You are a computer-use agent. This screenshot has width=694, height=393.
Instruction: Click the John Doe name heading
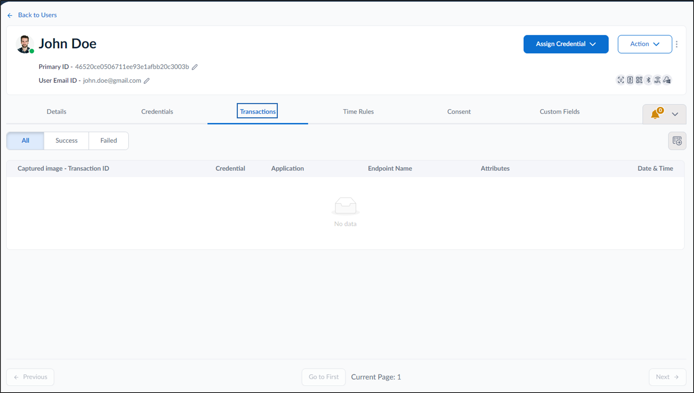pos(67,44)
